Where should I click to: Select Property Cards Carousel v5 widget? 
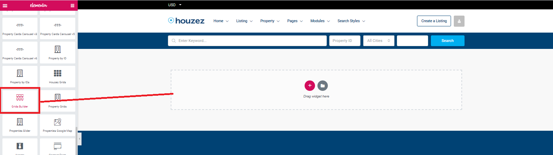click(58, 28)
